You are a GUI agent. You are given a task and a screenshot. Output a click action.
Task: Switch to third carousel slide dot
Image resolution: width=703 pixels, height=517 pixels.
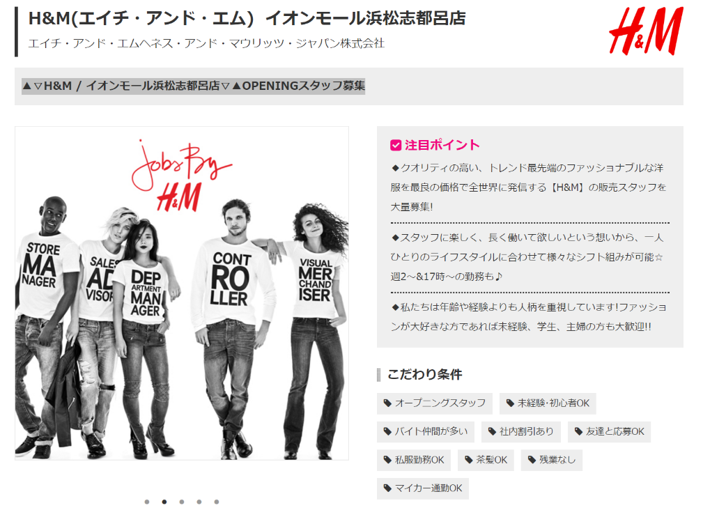tap(182, 502)
